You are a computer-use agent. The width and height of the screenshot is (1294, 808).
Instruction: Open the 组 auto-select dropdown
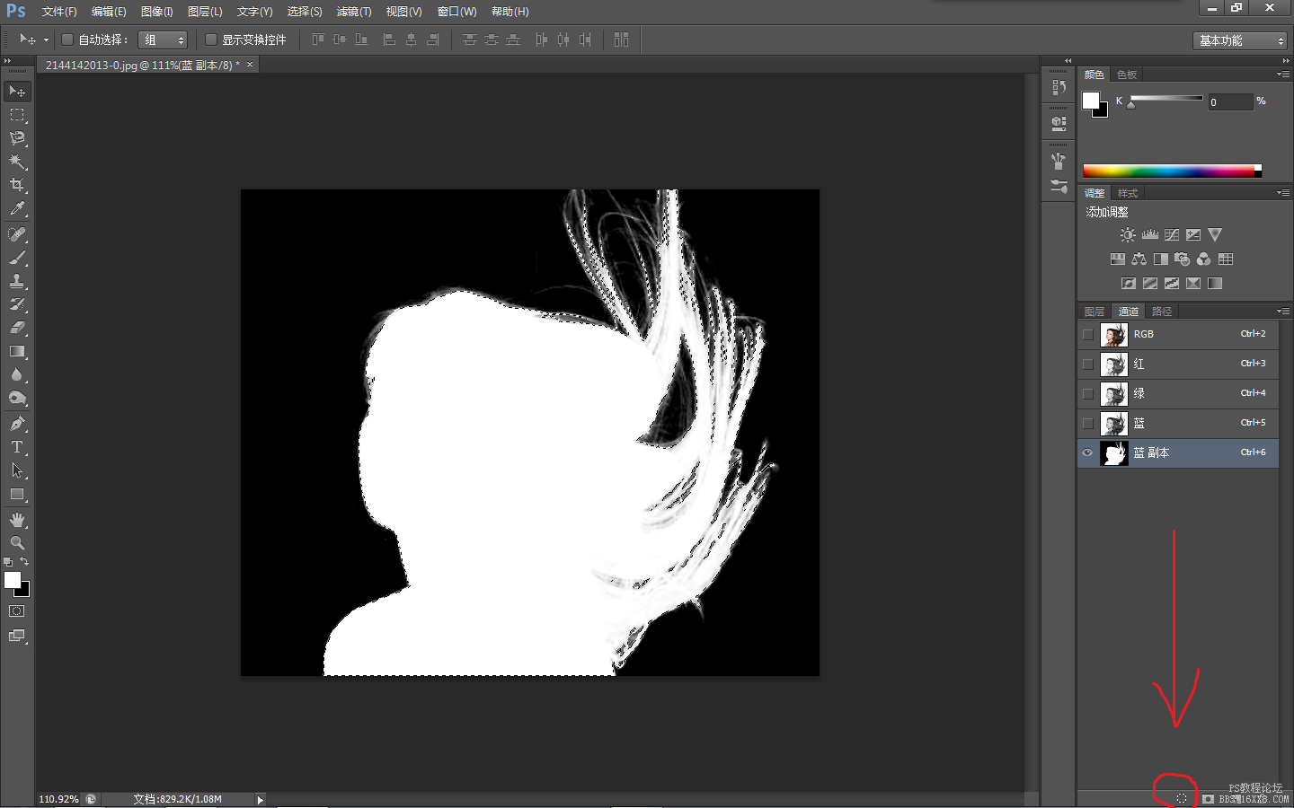click(x=163, y=40)
